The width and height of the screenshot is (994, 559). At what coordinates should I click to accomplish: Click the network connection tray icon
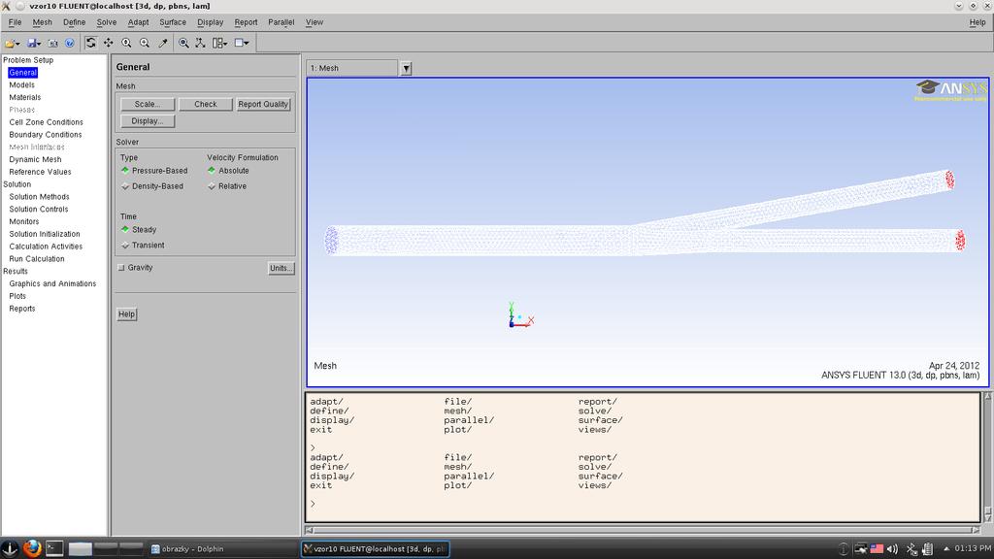click(860, 549)
